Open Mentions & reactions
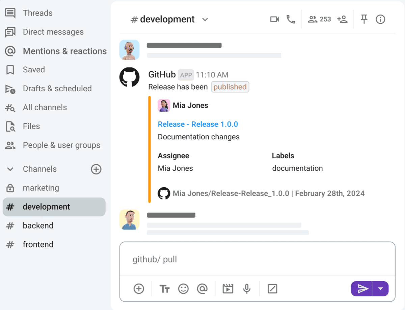Image resolution: width=405 pixels, height=310 pixels. pyautogui.click(x=65, y=51)
